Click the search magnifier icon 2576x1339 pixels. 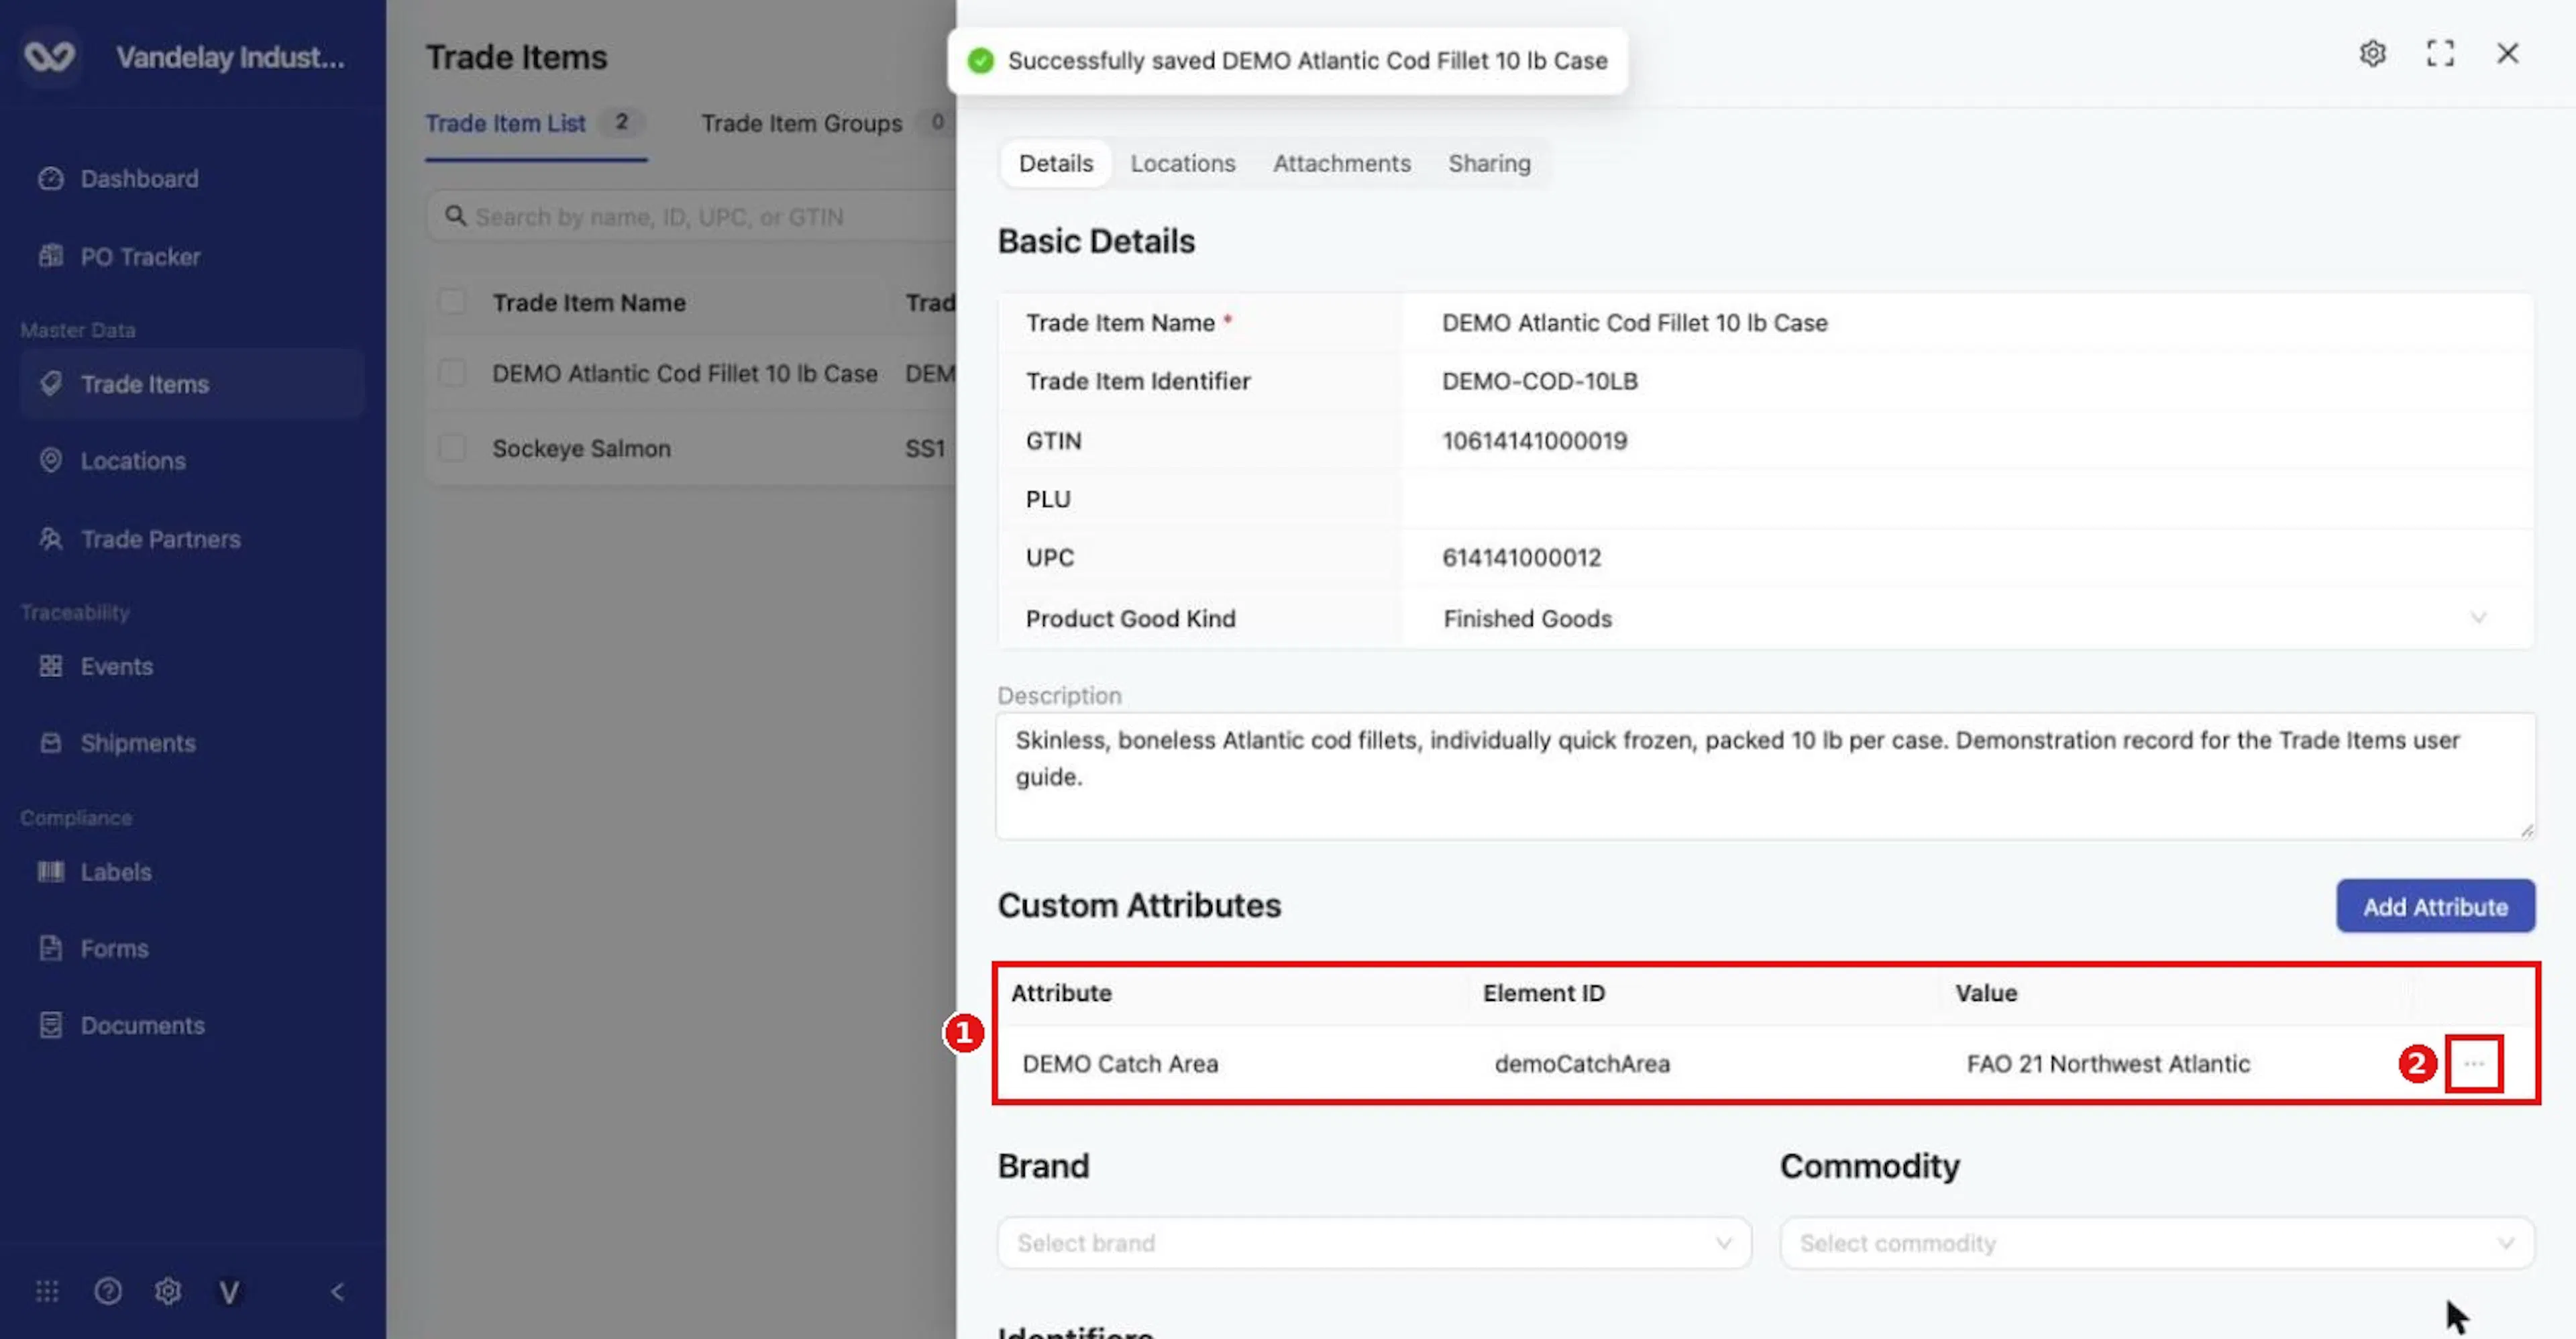[x=455, y=216]
